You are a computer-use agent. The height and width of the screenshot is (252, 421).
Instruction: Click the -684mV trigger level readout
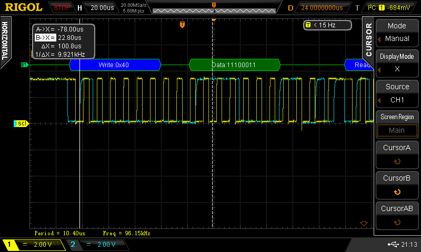point(399,8)
